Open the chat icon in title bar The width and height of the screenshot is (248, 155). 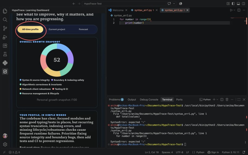(169, 3)
